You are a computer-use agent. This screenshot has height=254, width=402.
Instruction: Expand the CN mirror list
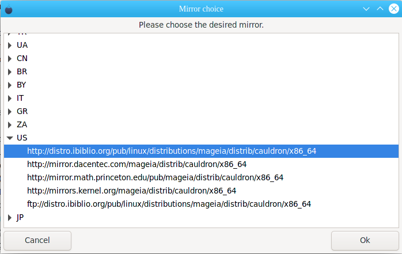(x=10, y=59)
